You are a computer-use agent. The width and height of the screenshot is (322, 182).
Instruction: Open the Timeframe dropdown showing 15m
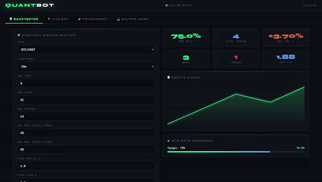pyautogui.click(x=86, y=66)
